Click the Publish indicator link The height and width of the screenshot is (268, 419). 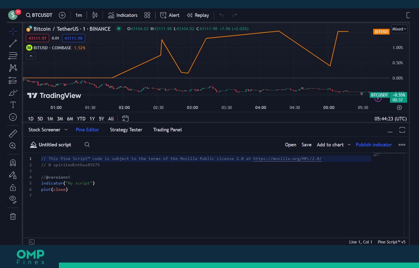[x=374, y=145]
